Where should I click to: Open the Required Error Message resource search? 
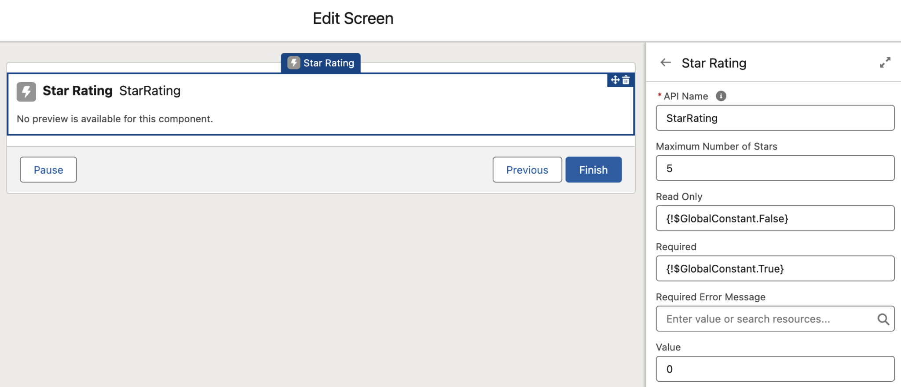tap(765, 319)
